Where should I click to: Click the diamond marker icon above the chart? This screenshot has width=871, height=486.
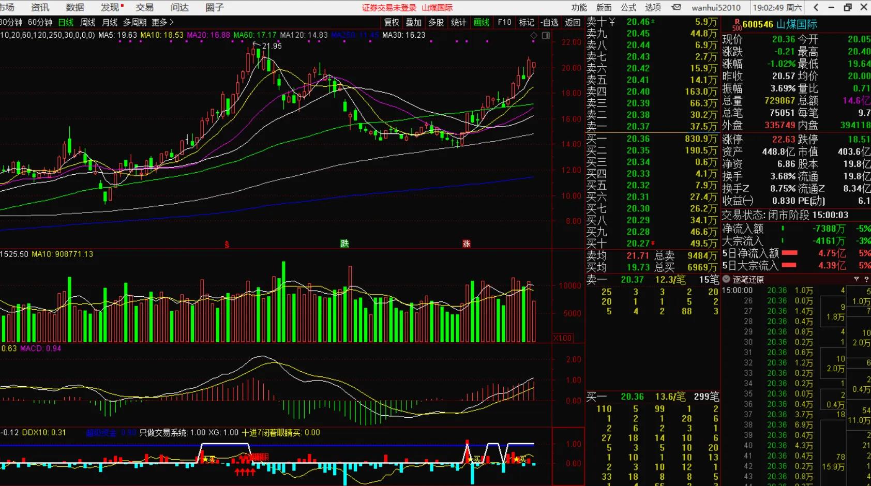pos(534,35)
